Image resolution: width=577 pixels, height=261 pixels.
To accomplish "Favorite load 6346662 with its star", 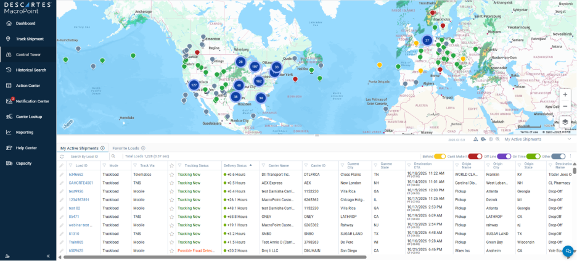I will point(171,175).
